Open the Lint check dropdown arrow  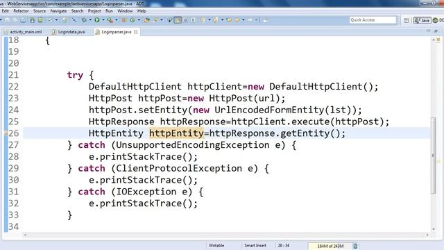pyautogui.click(x=56, y=20)
